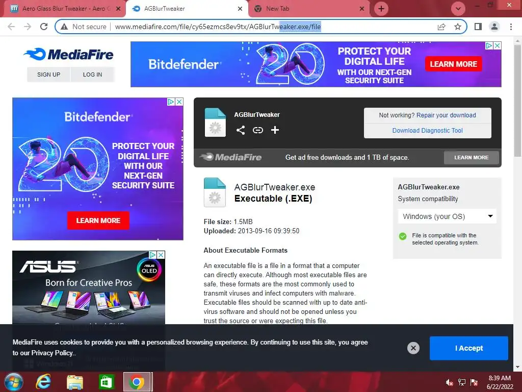Open the browser side panel icon
Screen dimensions: 522x392
478,27
